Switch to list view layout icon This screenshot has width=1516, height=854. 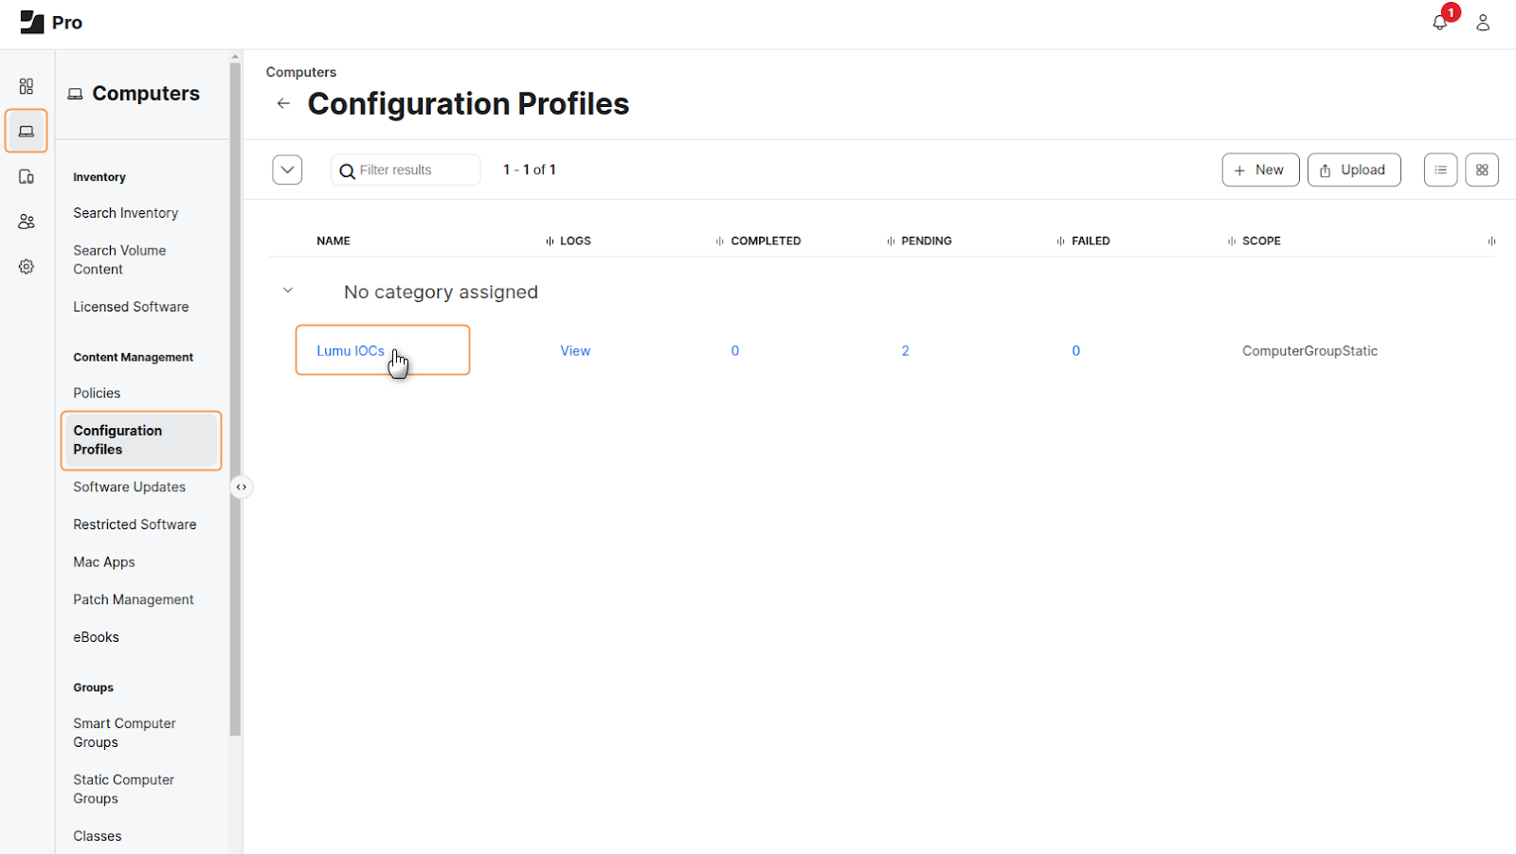click(x=1440, y=170)
